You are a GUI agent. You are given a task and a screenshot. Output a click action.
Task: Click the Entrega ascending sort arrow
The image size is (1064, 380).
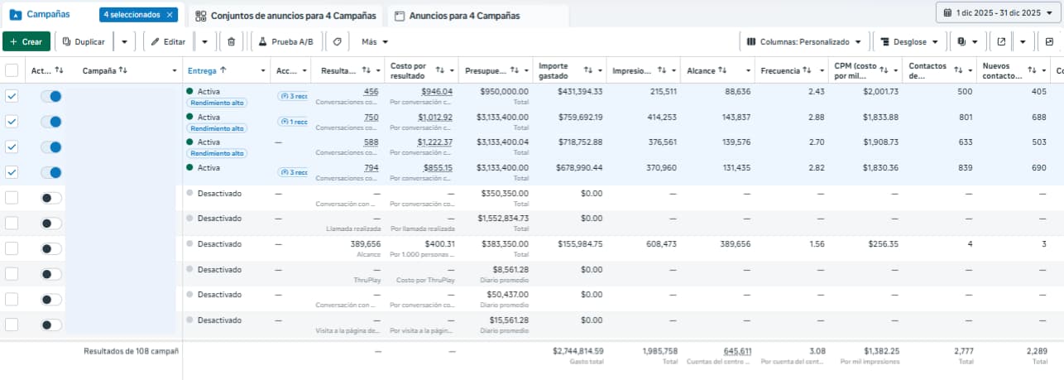(223, 70)
